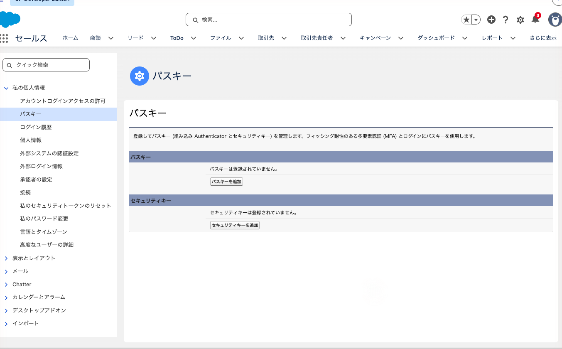This screenshot has width=562, height=349.
Task: Open 外部システムの認証設定 in sidebar
Action: point(49,153)
